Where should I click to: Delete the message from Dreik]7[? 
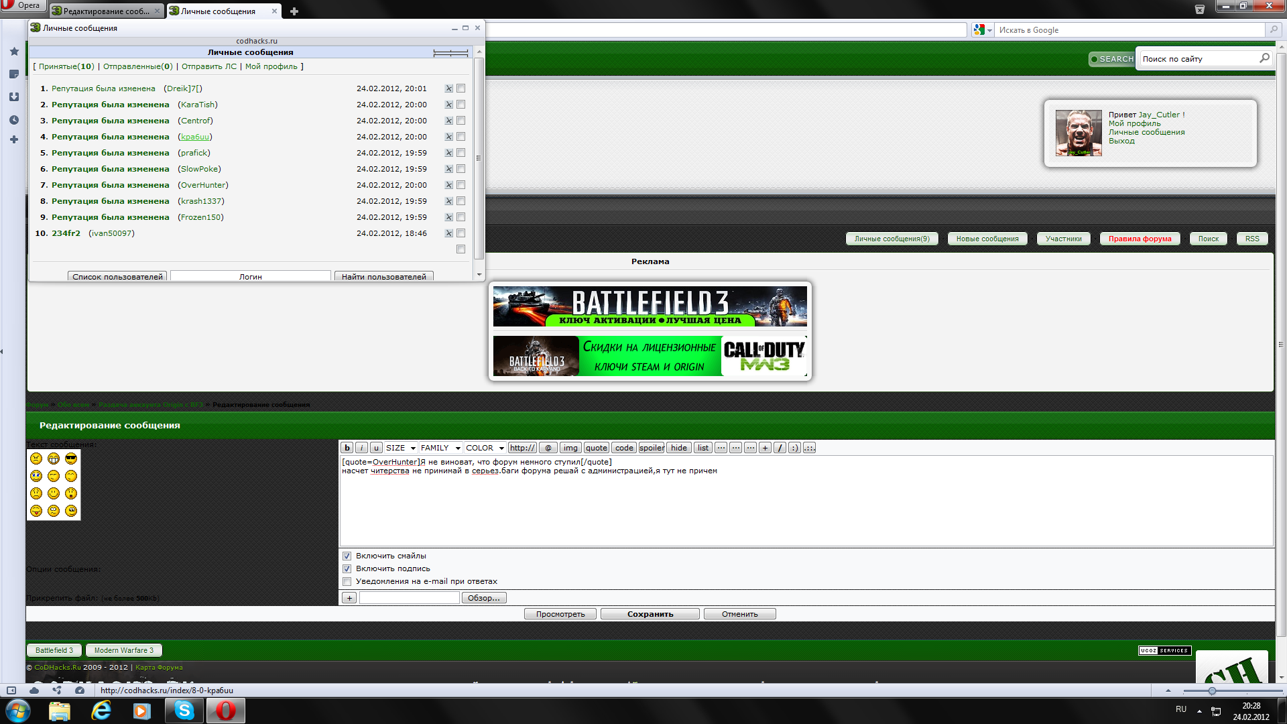449,88
